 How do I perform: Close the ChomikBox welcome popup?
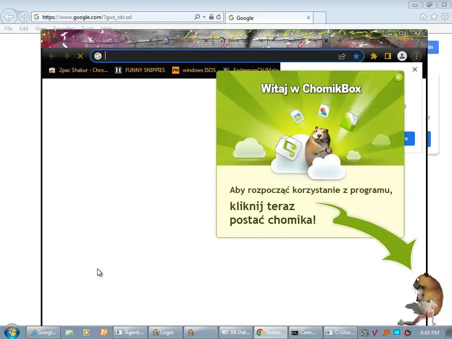tap(398, 77)
